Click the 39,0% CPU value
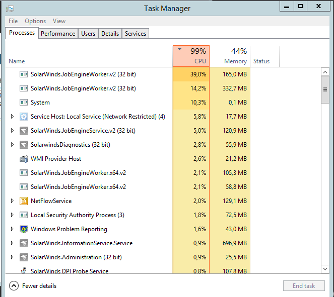The height and width of the screenshot is (297, 334). [198, 74]
